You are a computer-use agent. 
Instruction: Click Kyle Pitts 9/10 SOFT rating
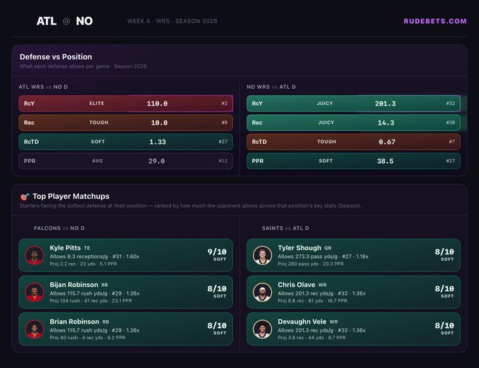pyautogui.click(x=217, y=254)
